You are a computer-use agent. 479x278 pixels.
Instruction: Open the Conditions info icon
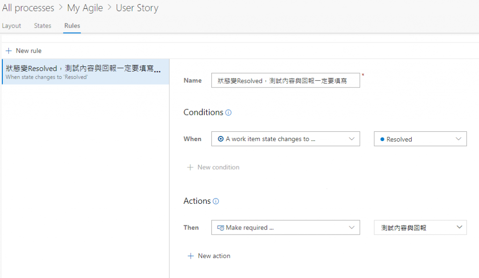click(228, 113)
